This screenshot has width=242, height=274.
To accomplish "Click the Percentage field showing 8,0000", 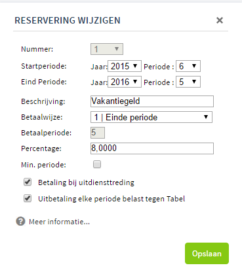I will tap(152, 148).
